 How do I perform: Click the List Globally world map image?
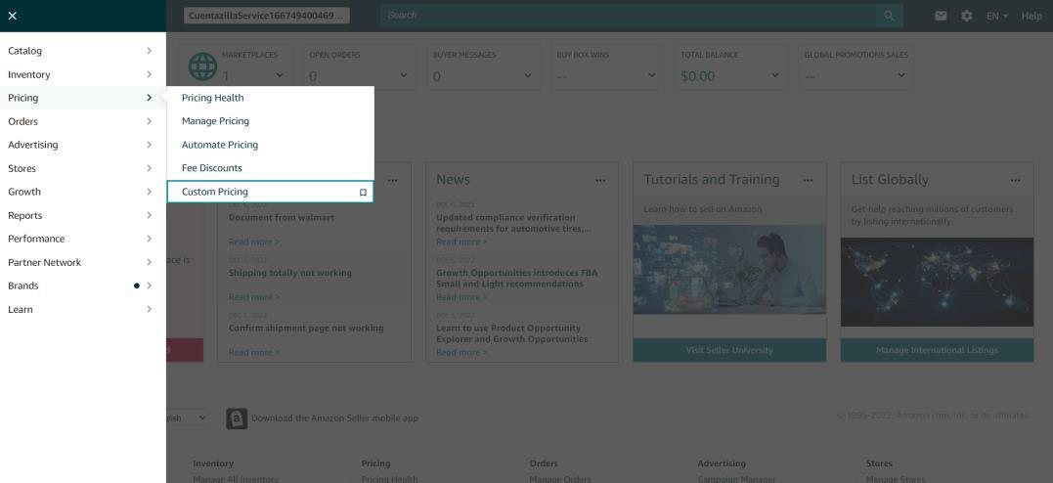(937, 283)
